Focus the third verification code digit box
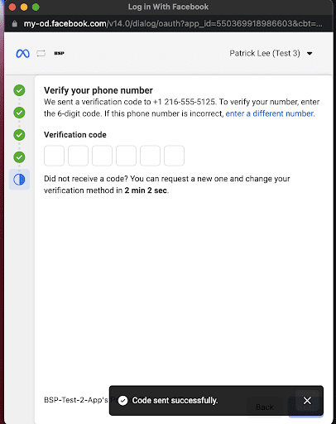 tap(102, 156)
